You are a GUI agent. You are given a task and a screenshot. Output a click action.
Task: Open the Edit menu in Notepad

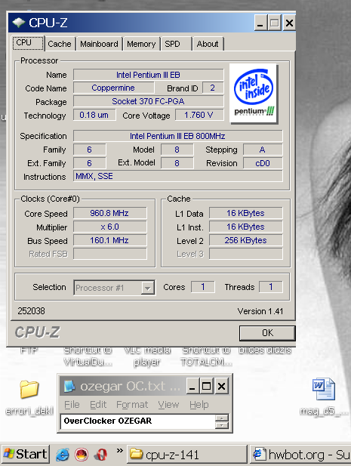tap(98, 405)
